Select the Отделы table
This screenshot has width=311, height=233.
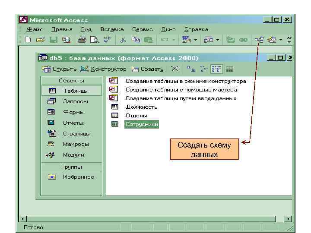click(136, 116)
